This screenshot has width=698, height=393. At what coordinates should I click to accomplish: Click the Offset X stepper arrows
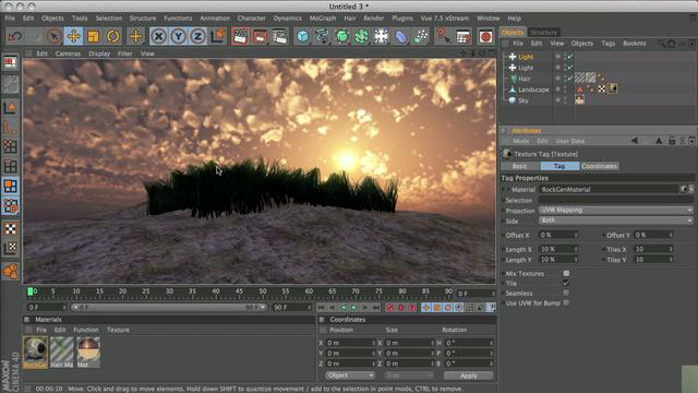pyautogui.click(x=576, y=235)
